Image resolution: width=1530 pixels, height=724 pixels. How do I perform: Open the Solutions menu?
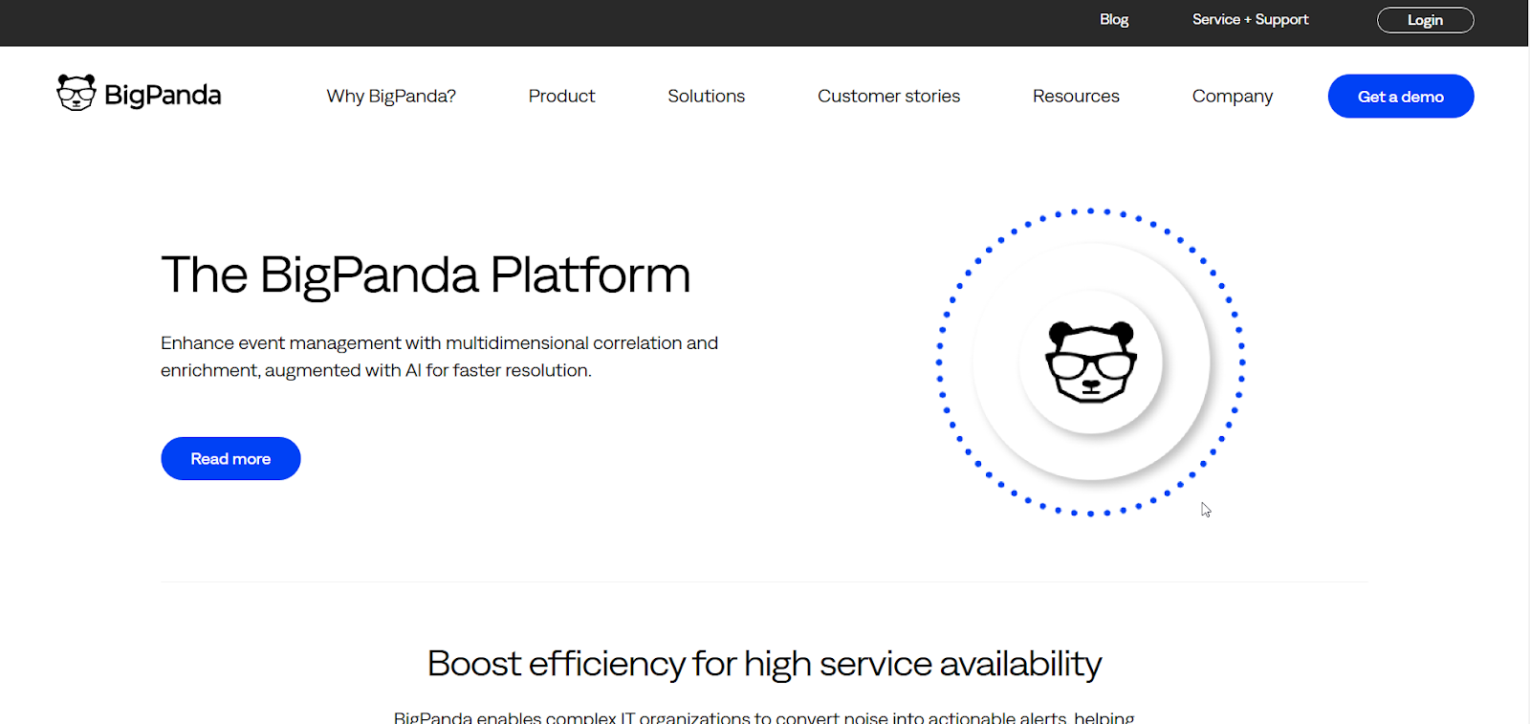pyautogui.click(x=706, y=96)
